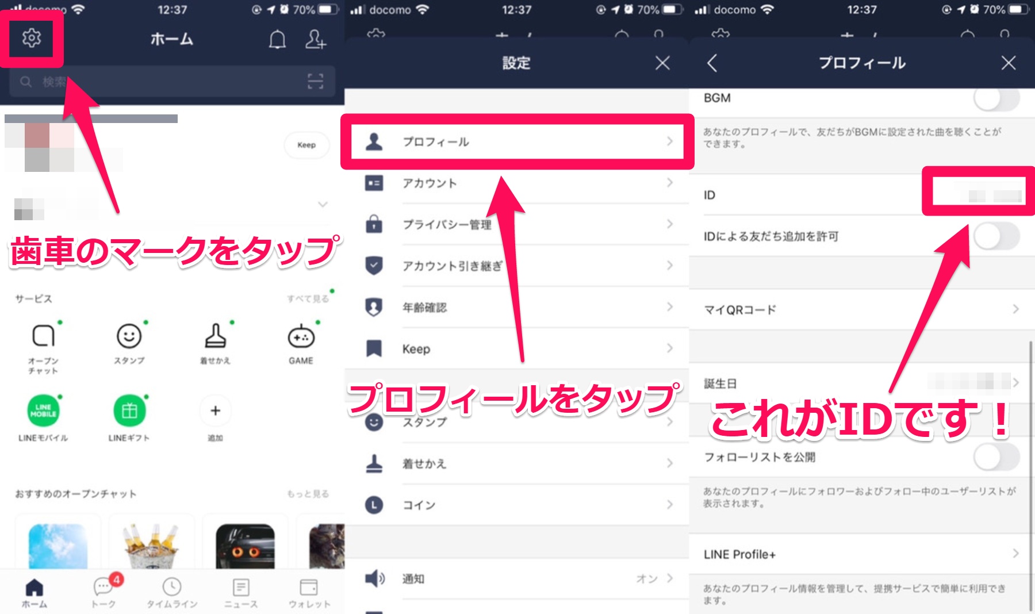Switch to the ホーム tab
Image resolution: width=1035 pixels, height=614 pixels.
click(34, 593)
